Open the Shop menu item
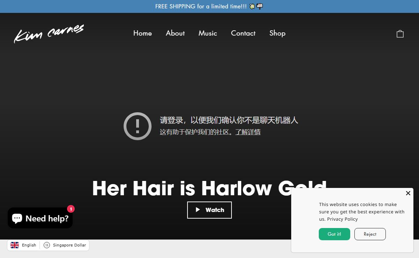The image size is (419, 258). pos(277,33)
